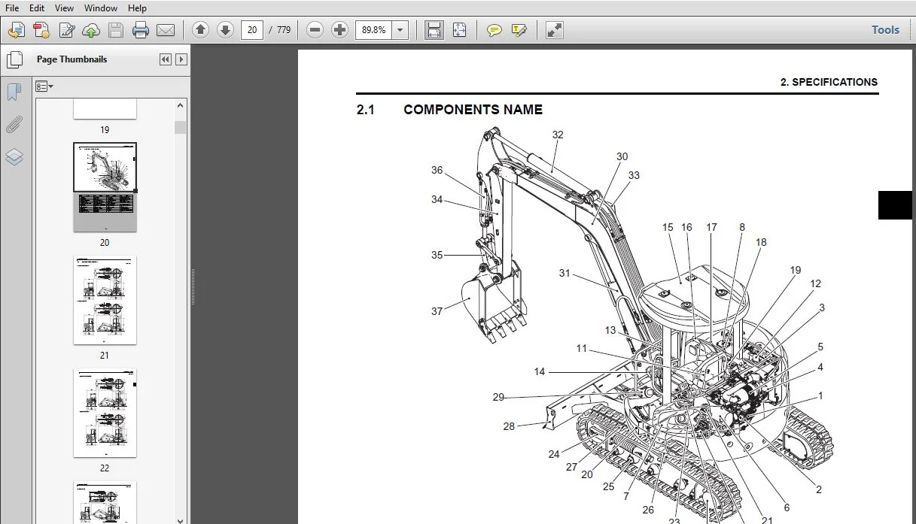Open the Edit menu

36,8
